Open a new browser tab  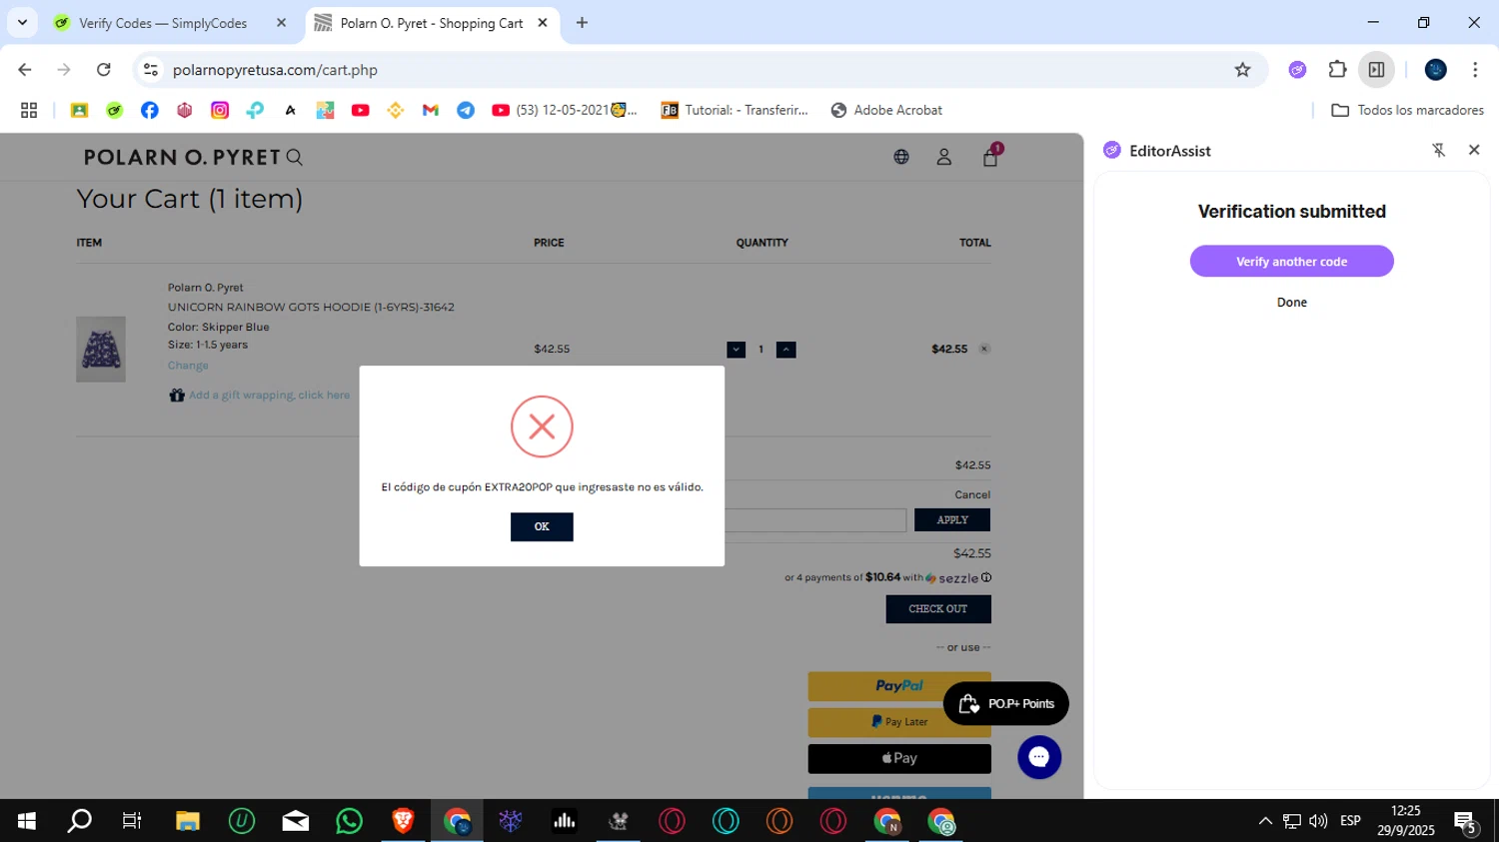click(x=582, y=23)
